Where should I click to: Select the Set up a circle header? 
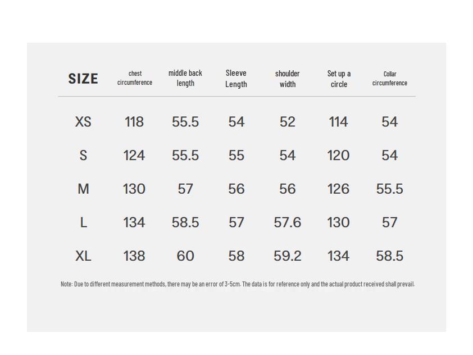(339, 79)
